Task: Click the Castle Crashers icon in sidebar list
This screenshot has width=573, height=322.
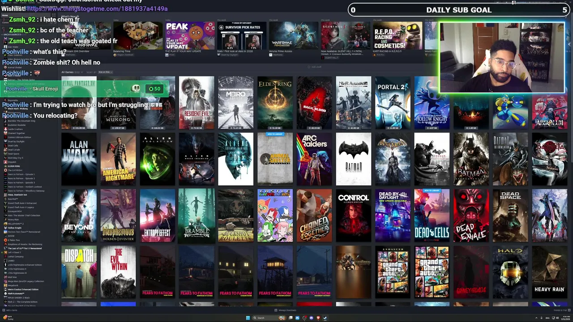Action: coord(5,129)
